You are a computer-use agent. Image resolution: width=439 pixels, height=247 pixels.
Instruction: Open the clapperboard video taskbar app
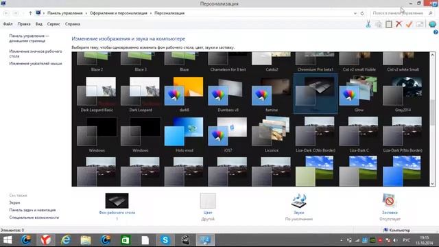pos(185,240)
